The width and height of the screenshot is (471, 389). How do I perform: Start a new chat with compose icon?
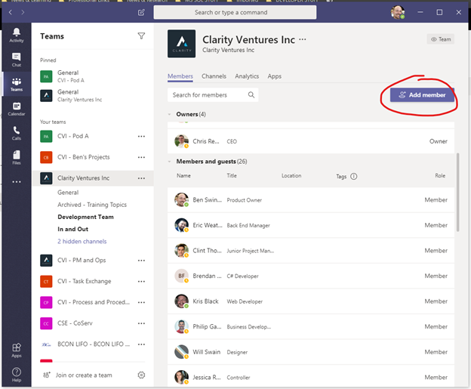141,12
